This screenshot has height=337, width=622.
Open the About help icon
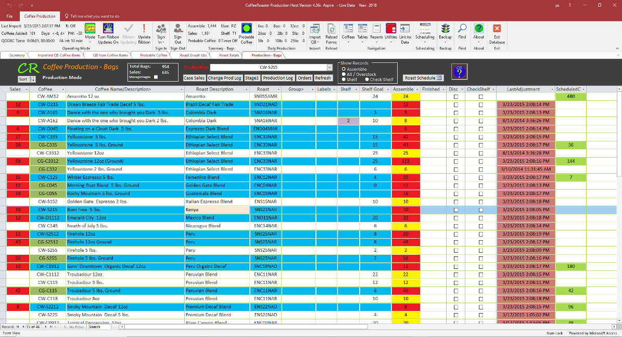[x=479, y=29]
